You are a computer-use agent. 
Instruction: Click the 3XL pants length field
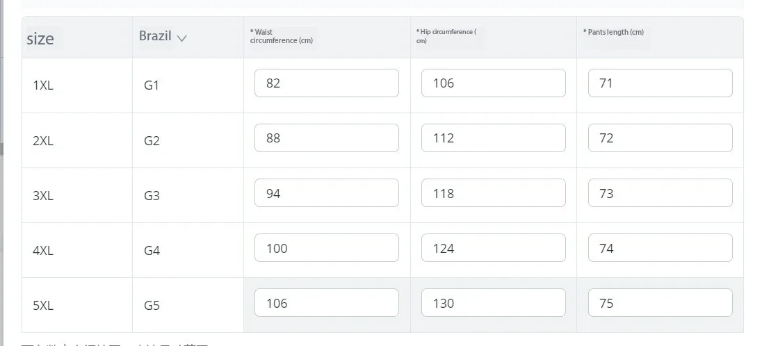coord(660,193)
